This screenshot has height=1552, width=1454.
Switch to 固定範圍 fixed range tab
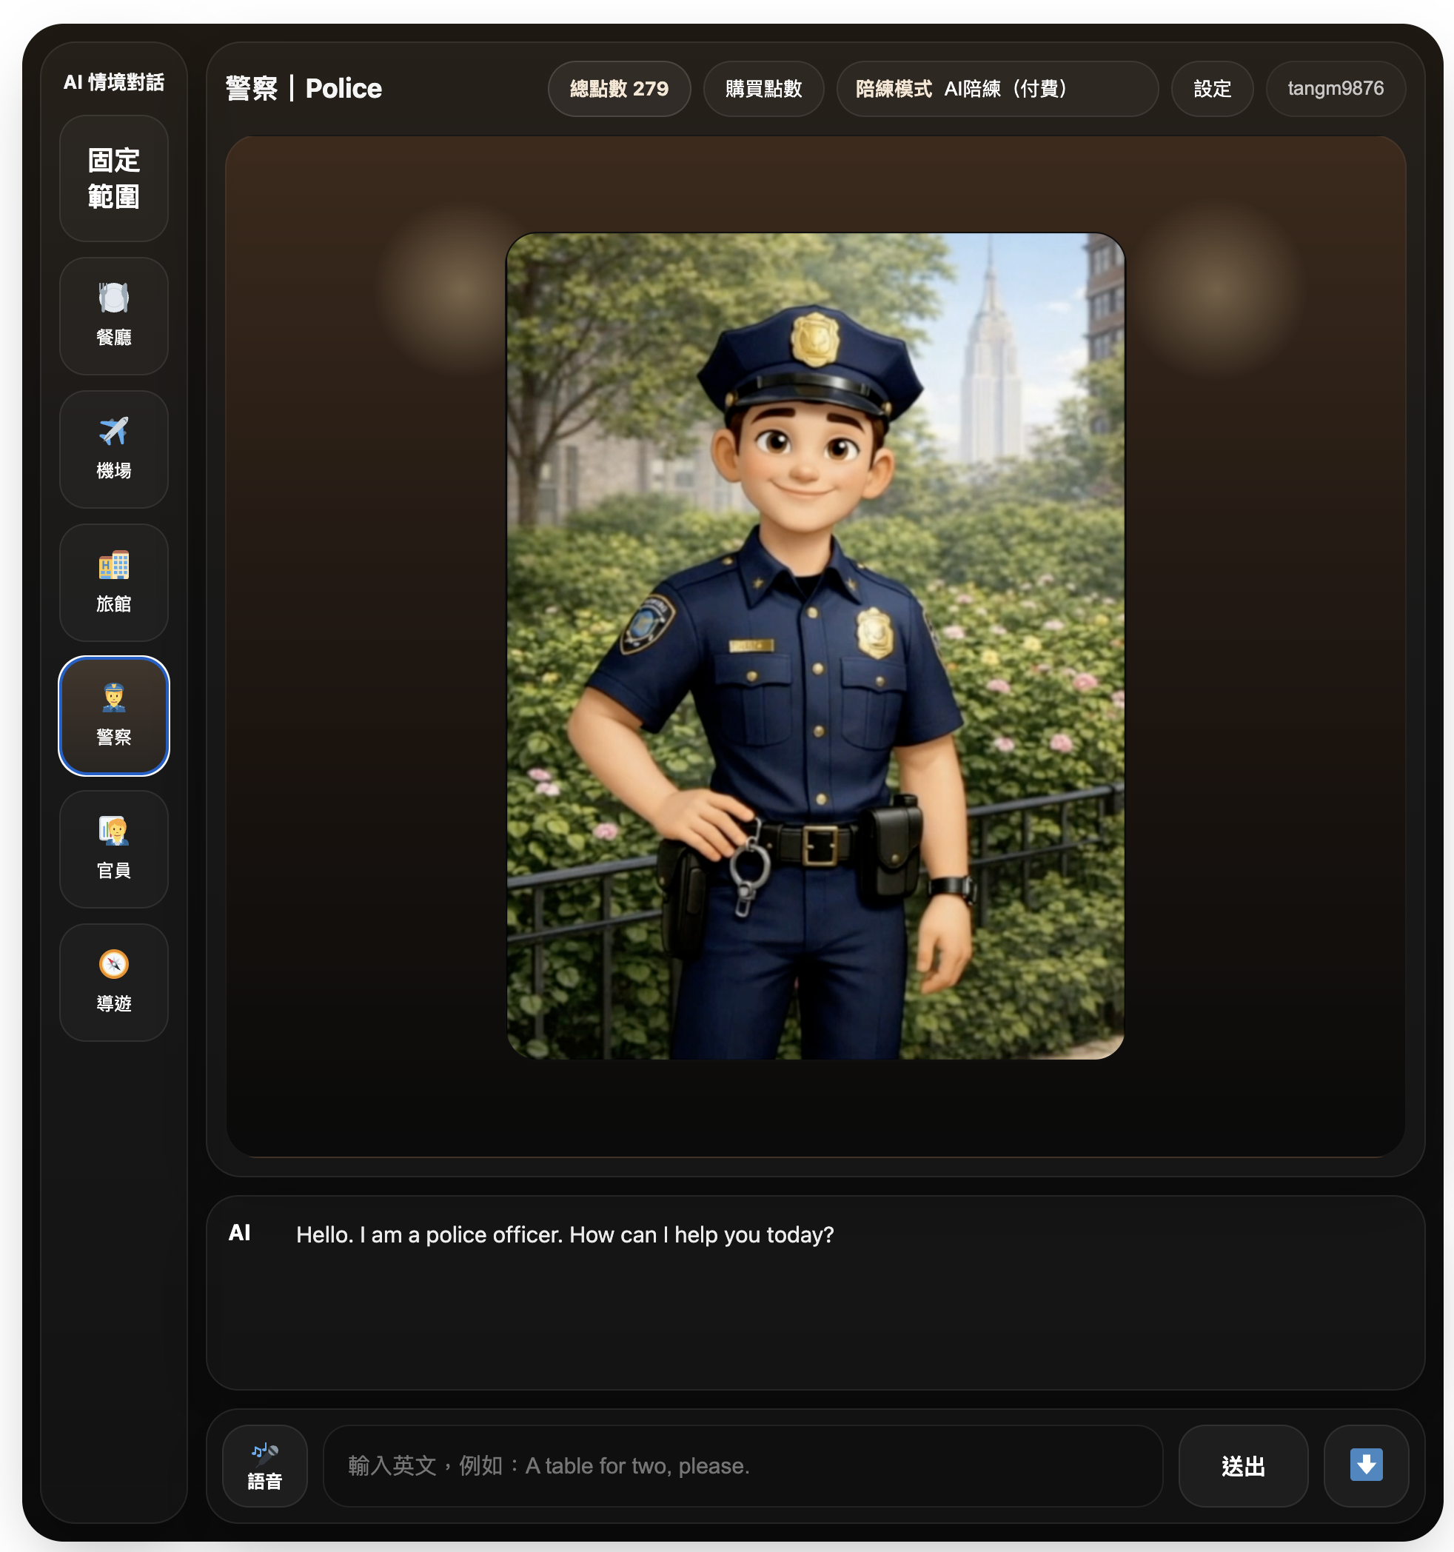point(114,178)
